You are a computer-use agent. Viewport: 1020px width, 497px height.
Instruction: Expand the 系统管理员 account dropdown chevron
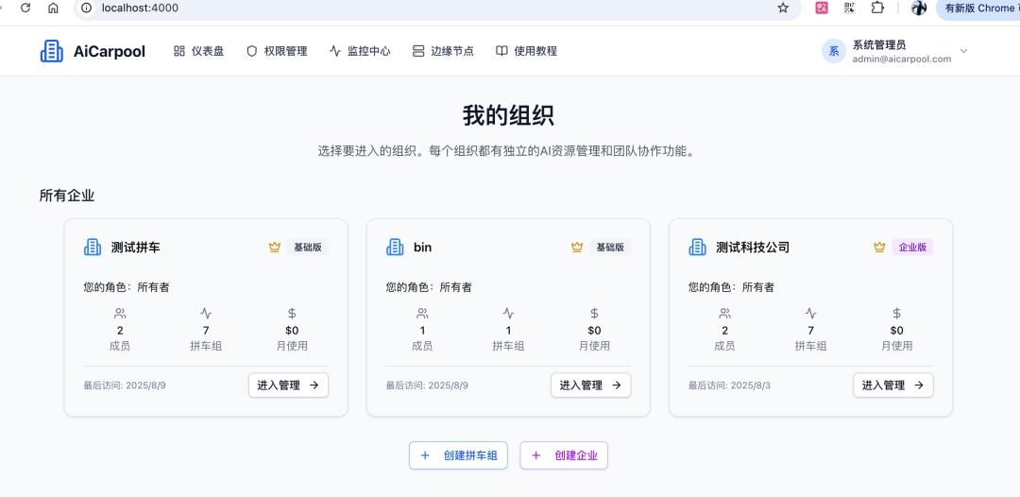click(x=964, y=51)
